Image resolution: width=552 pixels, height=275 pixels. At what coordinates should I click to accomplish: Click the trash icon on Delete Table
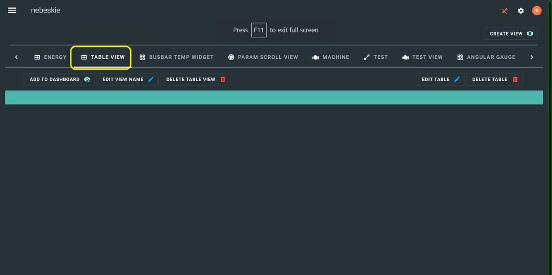pyautogui.click(x=515, y=79)
